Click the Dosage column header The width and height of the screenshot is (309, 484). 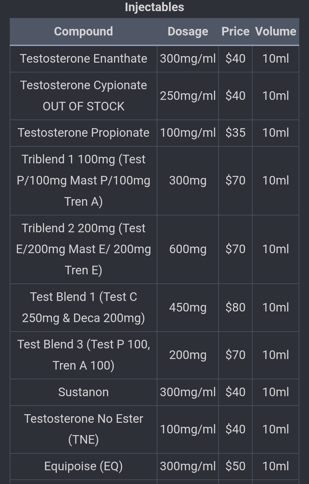(188, 31)
